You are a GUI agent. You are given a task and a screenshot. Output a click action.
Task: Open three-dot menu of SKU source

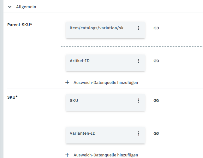tap(138, 101)
